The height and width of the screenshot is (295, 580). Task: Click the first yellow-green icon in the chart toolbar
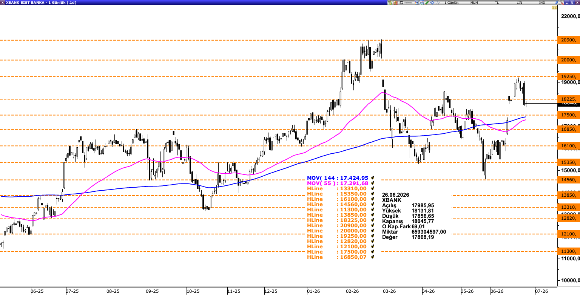click(390, 3)
